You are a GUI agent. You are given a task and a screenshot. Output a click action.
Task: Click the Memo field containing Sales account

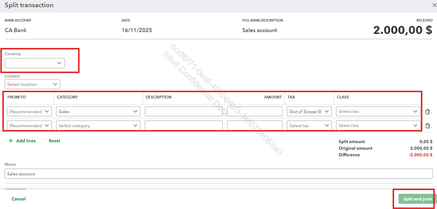click(219, 174)
